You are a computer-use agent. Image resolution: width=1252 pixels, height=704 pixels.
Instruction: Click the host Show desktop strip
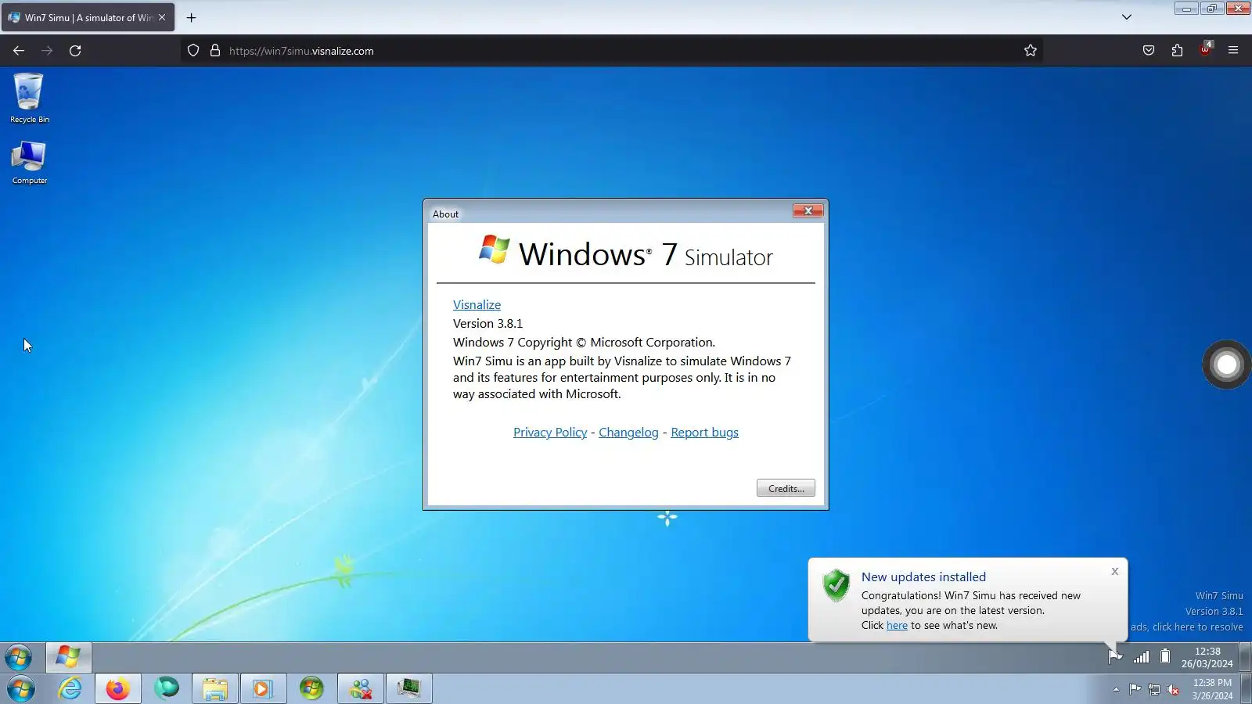click(x=1246, y=689)
